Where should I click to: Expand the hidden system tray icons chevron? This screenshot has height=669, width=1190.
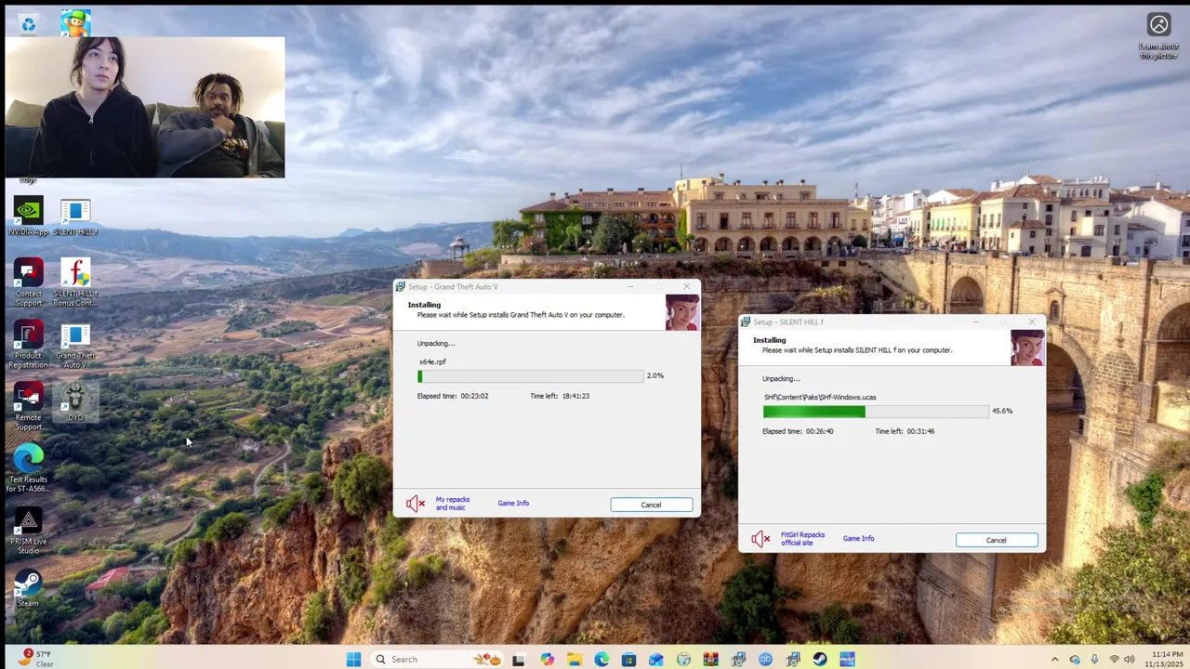[1054, 660]
